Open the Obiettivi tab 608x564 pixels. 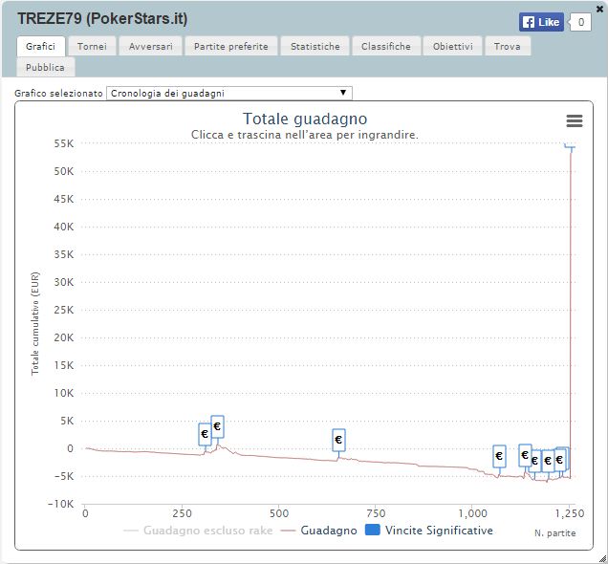pyautogui.click(x=453, y=47)
